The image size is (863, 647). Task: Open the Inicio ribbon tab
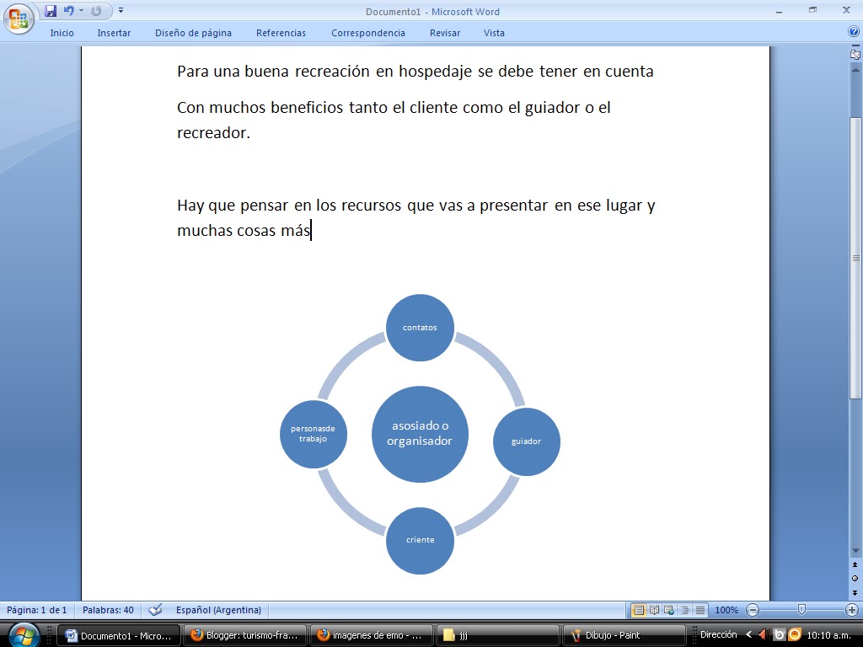tap(62, 33)
